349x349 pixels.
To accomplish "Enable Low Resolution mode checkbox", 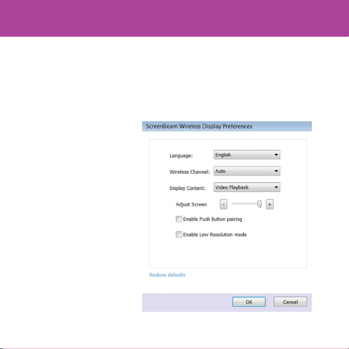I will pos(179,234).
